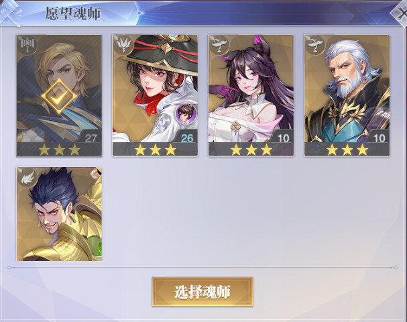The height and width of the screenshot is (322, 407).
Task: Click the small round chibi avatar badge
Action: point(186,113)
